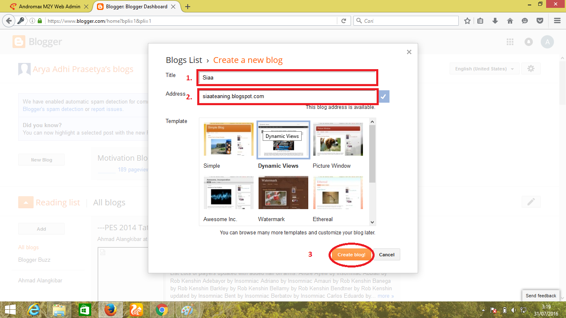Screen dimensions: 566x318
Task: Open the Firefox downloads icon
Action: tap(495, 20)
